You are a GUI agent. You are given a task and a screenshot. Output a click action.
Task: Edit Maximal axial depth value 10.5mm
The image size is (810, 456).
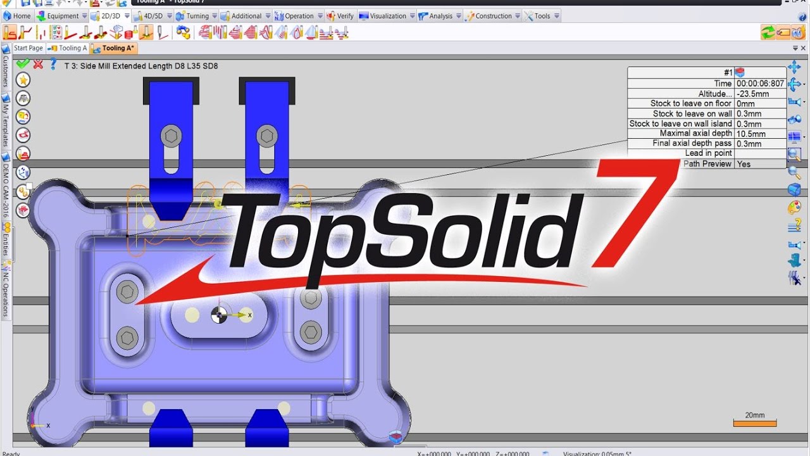(761, 134)
